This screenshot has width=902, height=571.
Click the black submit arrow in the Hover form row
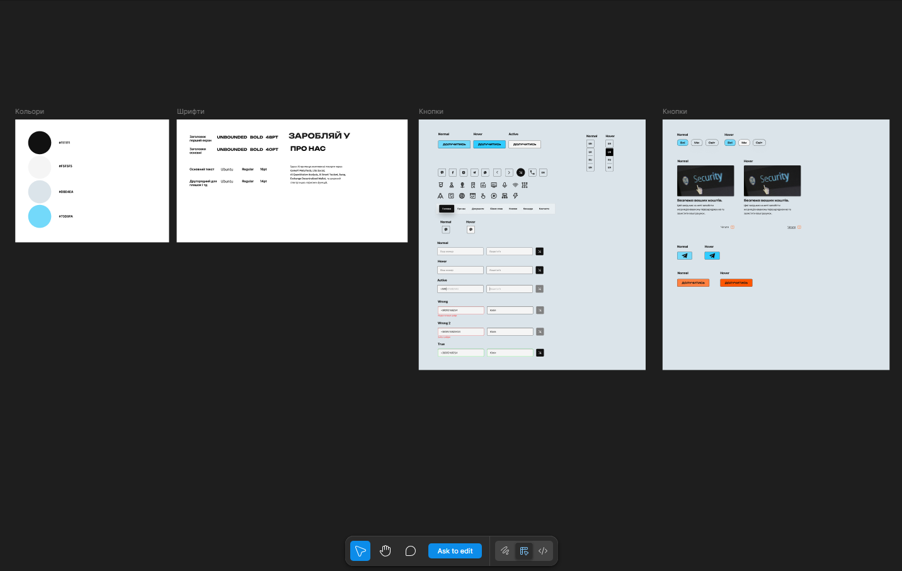[x=539, y=270]
